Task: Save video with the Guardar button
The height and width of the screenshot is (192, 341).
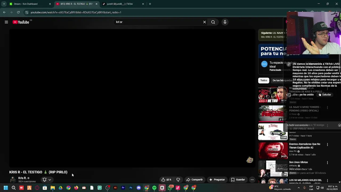Action: [x=238, y=180]
